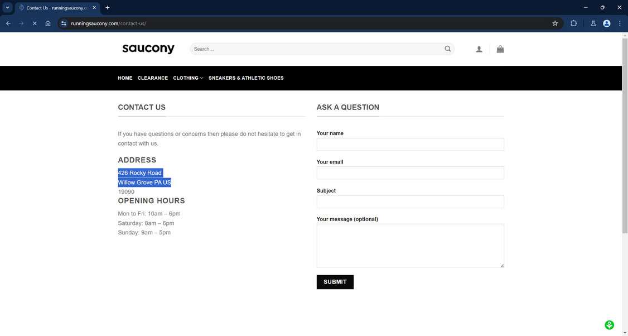Click the Subject input field
This screenshot has width=628, height=336.
[410, 201]
